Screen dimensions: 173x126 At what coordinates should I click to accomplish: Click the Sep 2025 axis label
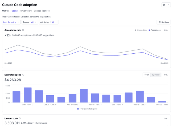8,63
